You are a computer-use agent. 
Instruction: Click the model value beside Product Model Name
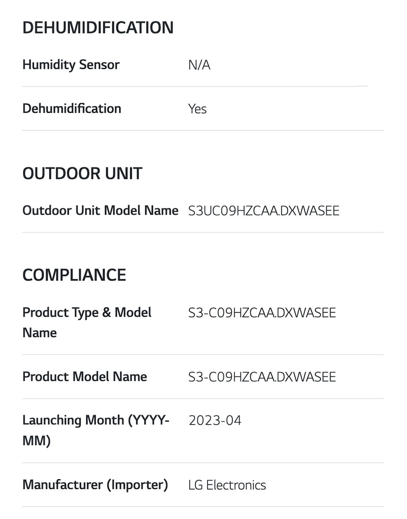[262, 377]
